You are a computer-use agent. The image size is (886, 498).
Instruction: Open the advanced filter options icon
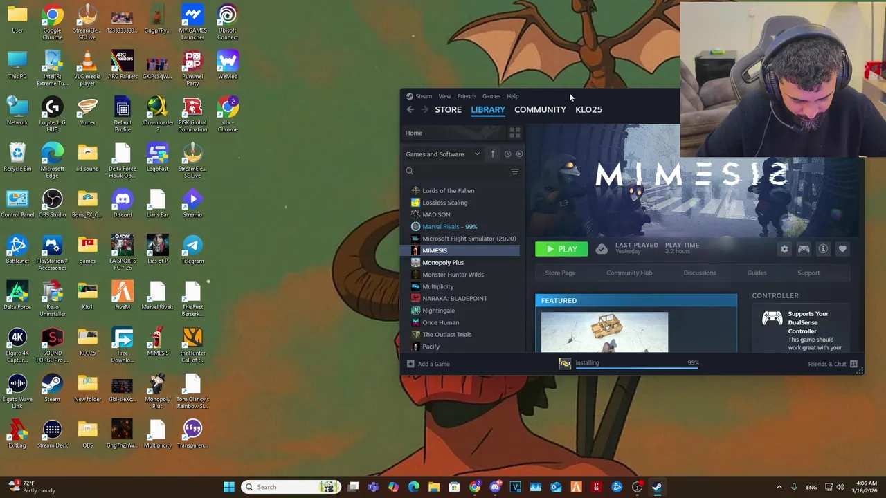pyautogui.click(x=514, y=172)
